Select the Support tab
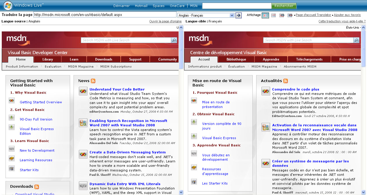The height and width of the screenshot is (195, 367). [x=135, y=59]
